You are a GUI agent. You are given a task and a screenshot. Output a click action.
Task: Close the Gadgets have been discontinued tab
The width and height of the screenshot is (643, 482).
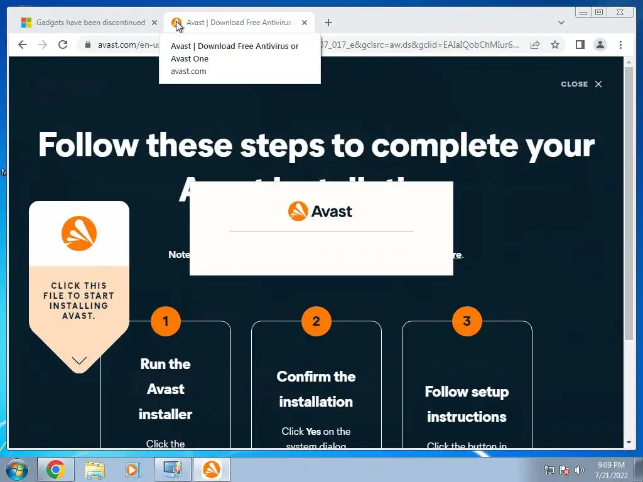click(154, 23)
